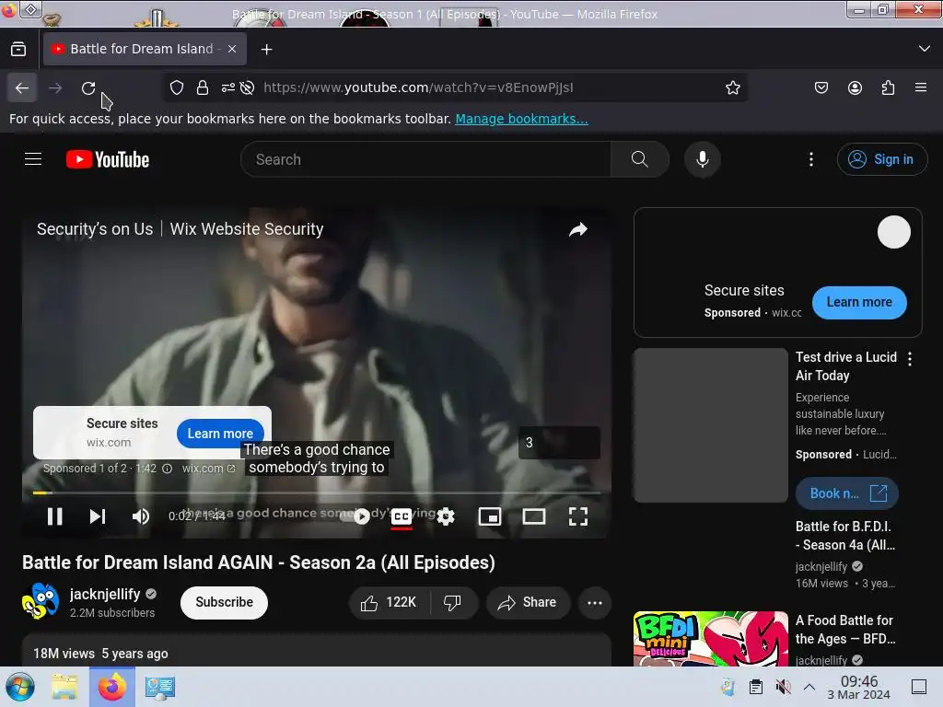This screenshot has height=707, width=943.
Task: Like the video 122K
Action: [390, 602]
